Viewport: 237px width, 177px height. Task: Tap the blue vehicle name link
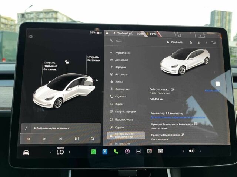click(x=212, y=91)
